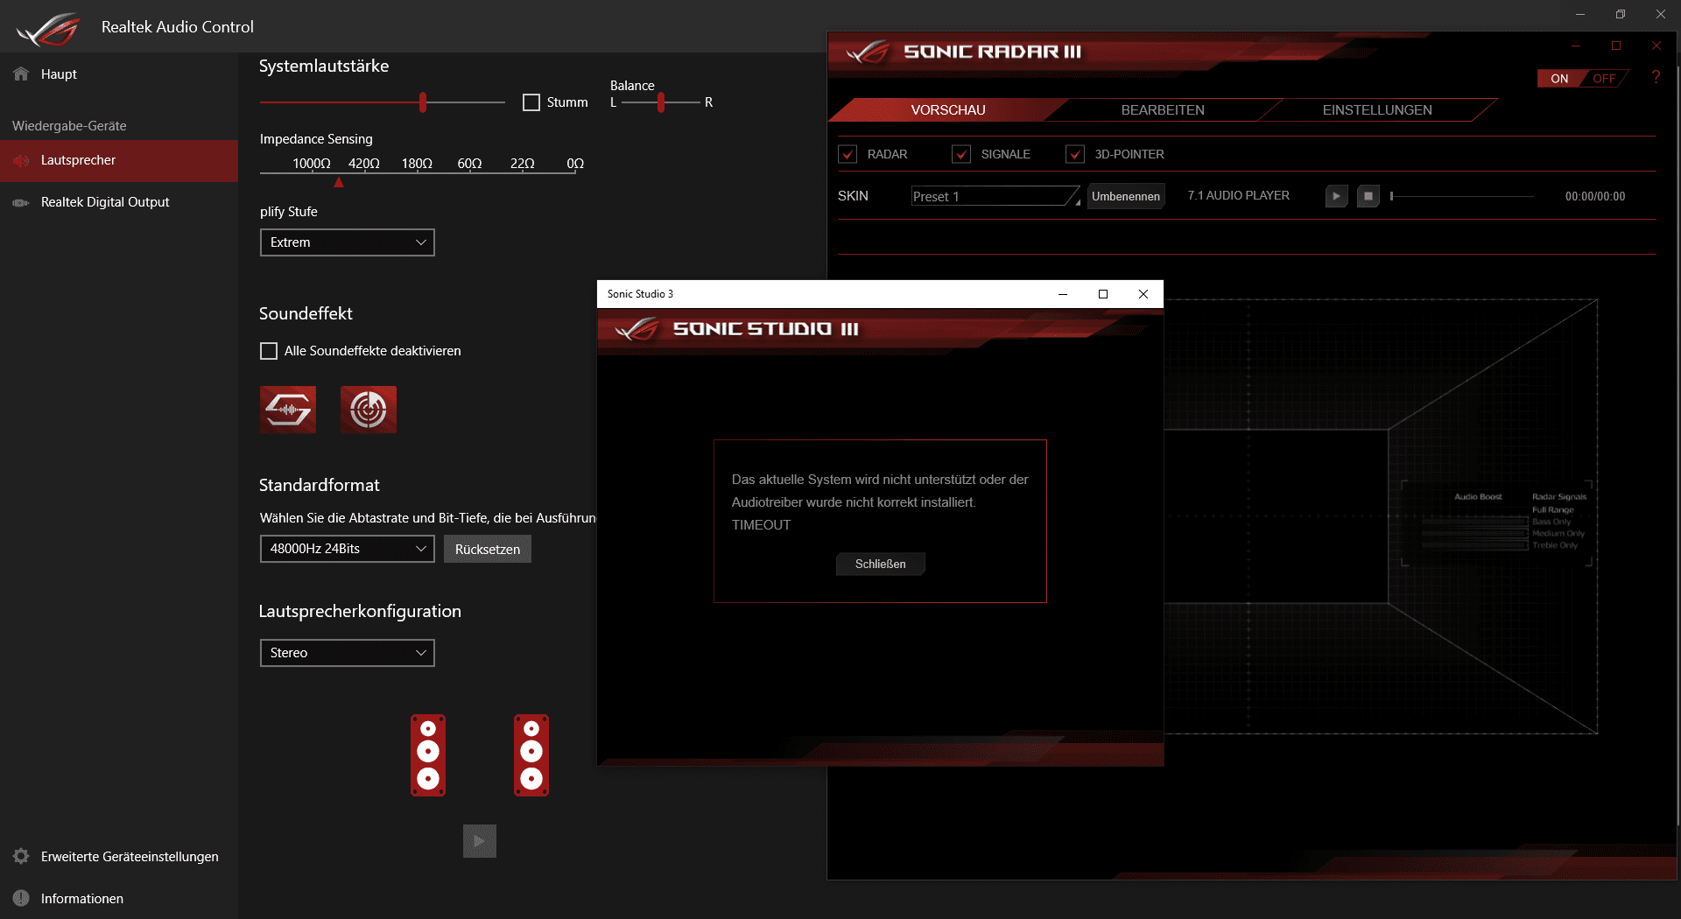Open Erweiterte Geräteeinstellungen gear icon
Screen dimensions: 1681x919
21,856
